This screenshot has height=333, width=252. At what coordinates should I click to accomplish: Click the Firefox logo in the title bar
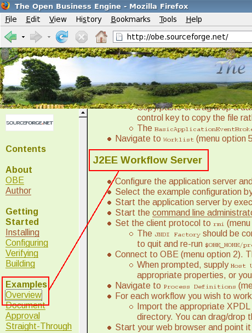tap(5, 5)
